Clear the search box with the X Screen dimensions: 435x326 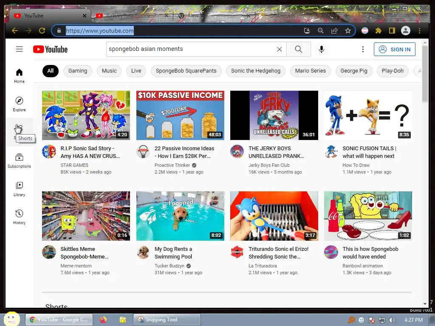tap(280, 49)
